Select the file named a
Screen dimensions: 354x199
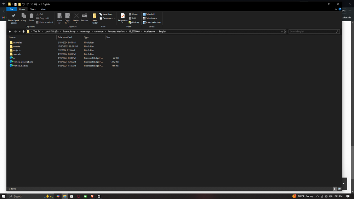coord(14,58)
